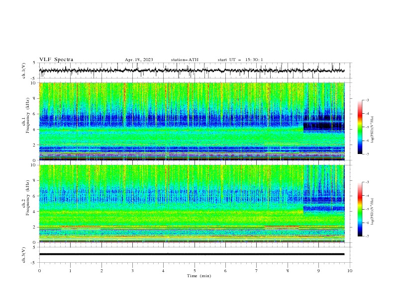This screenshot has width=394, height=304.
Task: Click the "ch.1(V)" axis label
Action: (x=24, y=71)
